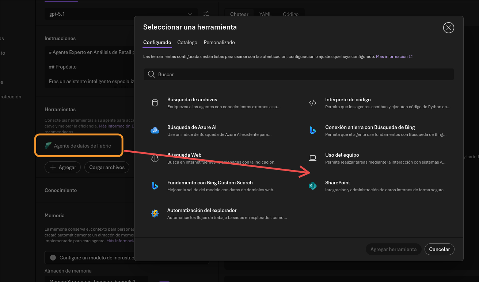Click the Instrucciones text area
The image size is (479, 282).
pos(90,66)
